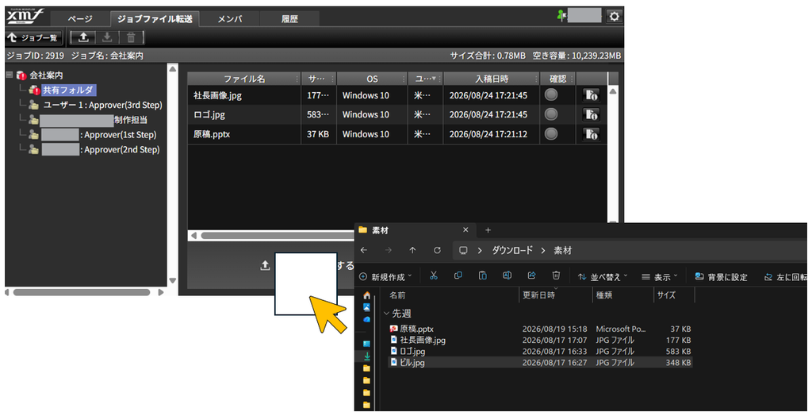Toggle confirmation circle for ロゴ.jpg
Viewport: 812px width, 416px height.
click(x=551, y=114)
